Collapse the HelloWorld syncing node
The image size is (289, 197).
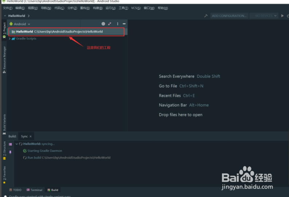coord(17,144)
